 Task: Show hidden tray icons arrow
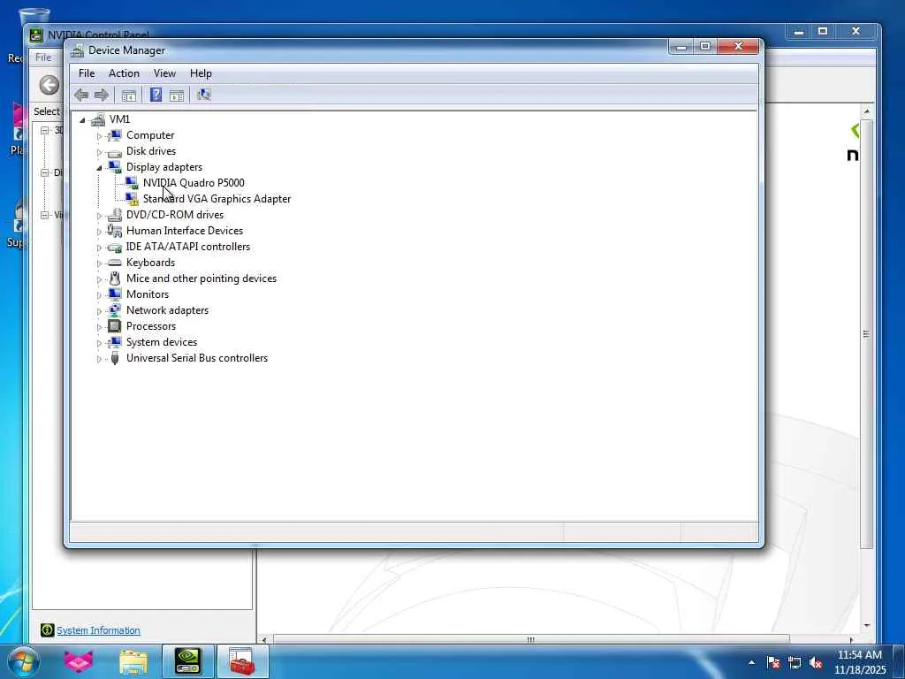pyautogui.click(x=751, y=663)
